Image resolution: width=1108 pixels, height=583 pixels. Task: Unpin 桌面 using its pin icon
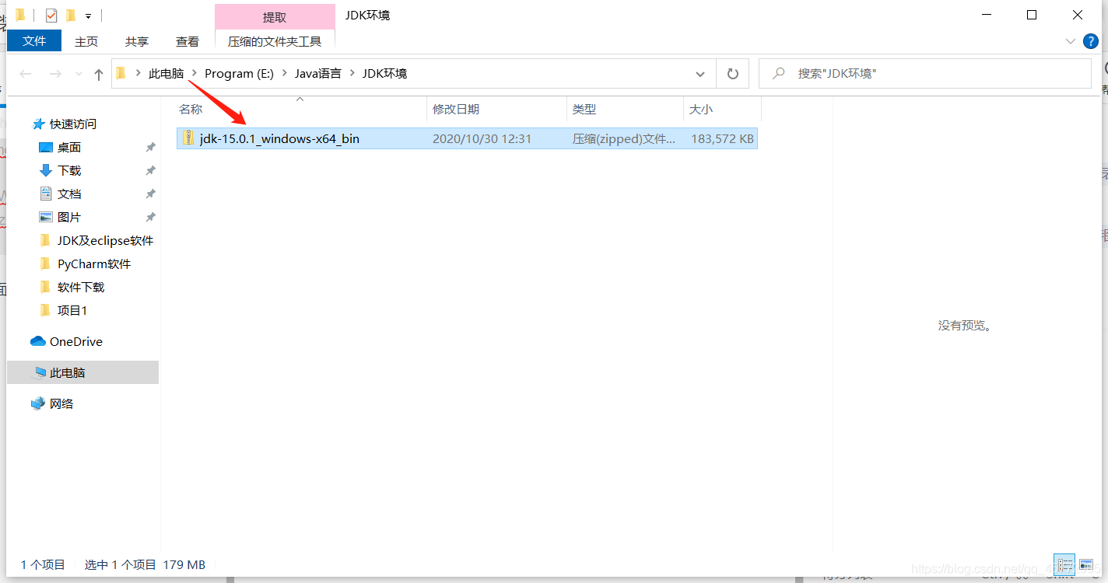[150, 147]
